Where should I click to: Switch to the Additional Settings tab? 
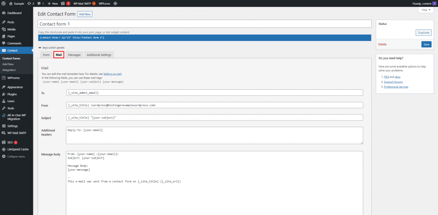pos(99,55)
